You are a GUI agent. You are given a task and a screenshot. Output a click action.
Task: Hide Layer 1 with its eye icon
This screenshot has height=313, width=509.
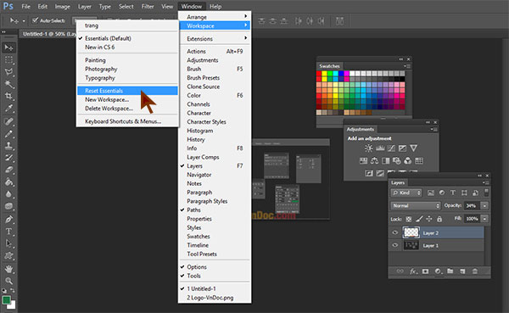pos(394,245)
